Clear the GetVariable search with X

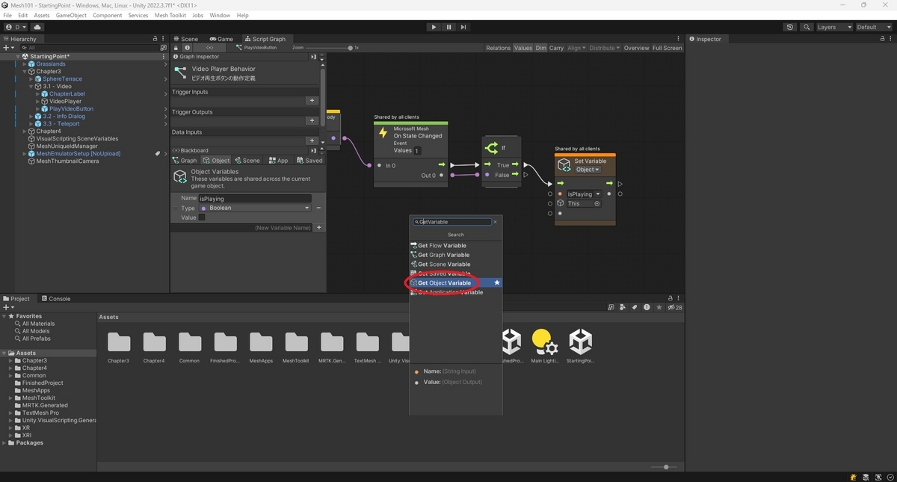click(x=495, y=222)
